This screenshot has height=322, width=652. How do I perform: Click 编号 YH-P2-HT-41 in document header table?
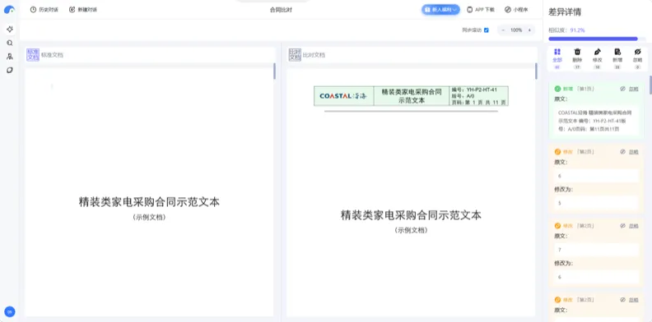pos(474,90)
